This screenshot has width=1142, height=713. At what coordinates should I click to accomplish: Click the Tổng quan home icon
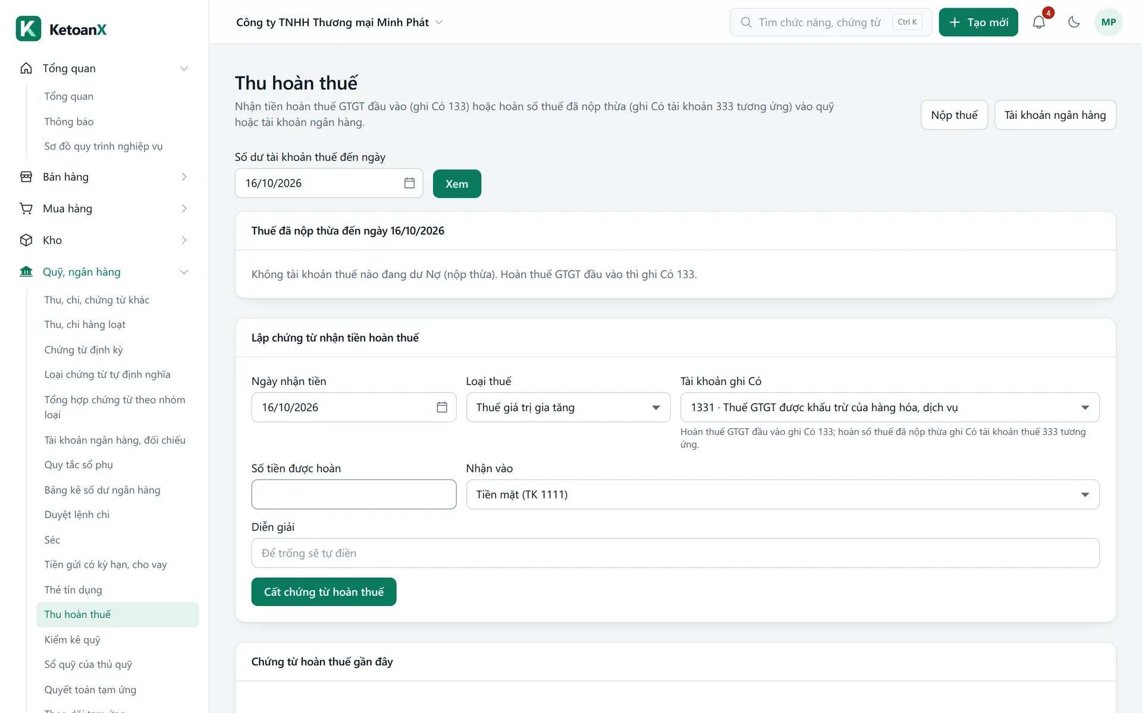[26, 68]
